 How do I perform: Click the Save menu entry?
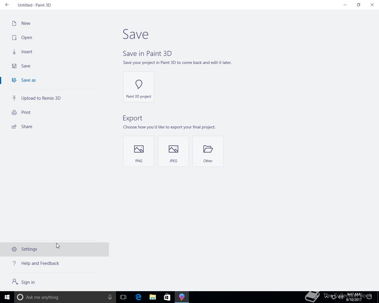click(x=54, y=66)
